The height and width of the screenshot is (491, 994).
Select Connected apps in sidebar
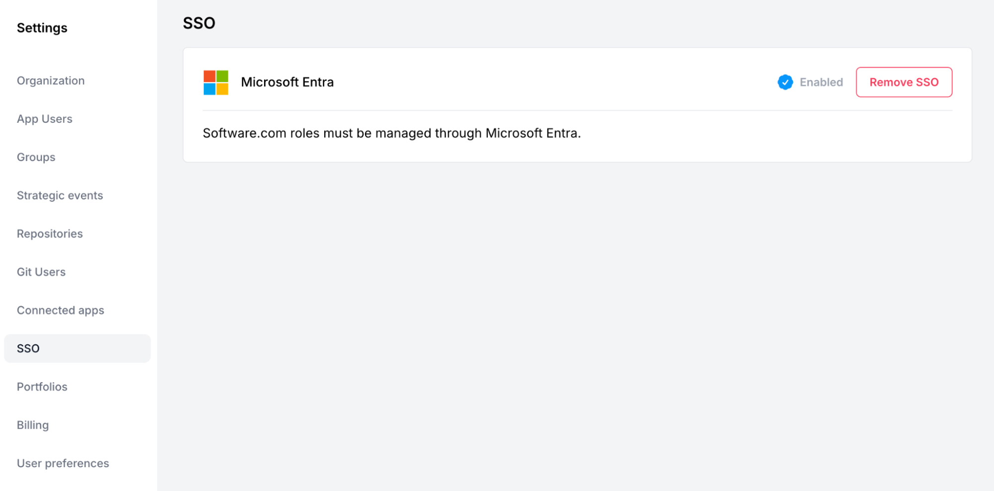pos(61,310)
